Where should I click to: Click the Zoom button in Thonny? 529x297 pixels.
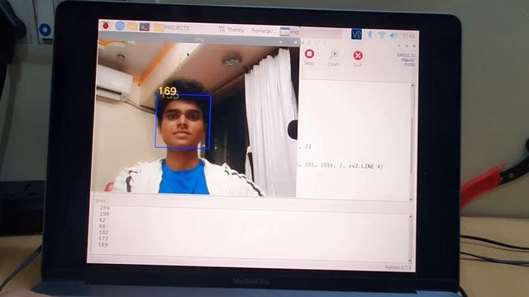point(333,59)
